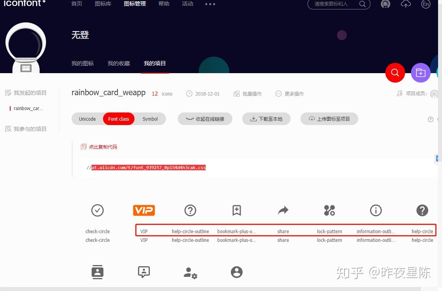The image size is (442, 291).
Task: Click the red search floating button
Action: (x=395, y=73)
